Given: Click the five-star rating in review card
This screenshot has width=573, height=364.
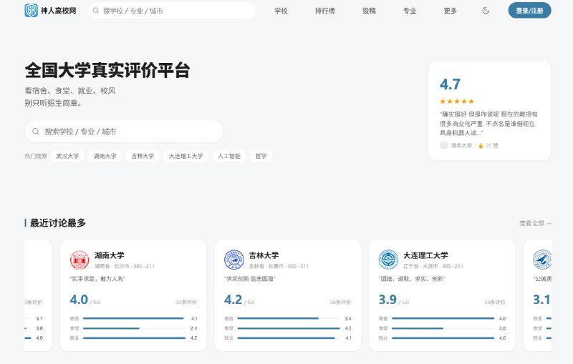Looking at the screenshot, I should tap(457, 102).
